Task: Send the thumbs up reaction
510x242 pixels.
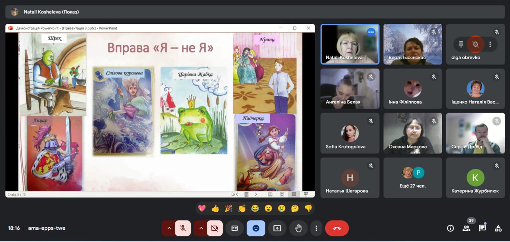Action: click(215, 208)
